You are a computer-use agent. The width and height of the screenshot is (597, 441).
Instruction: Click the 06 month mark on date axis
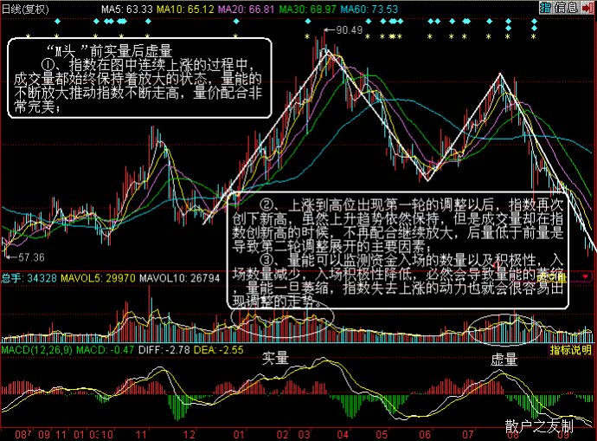pos(425,435)
